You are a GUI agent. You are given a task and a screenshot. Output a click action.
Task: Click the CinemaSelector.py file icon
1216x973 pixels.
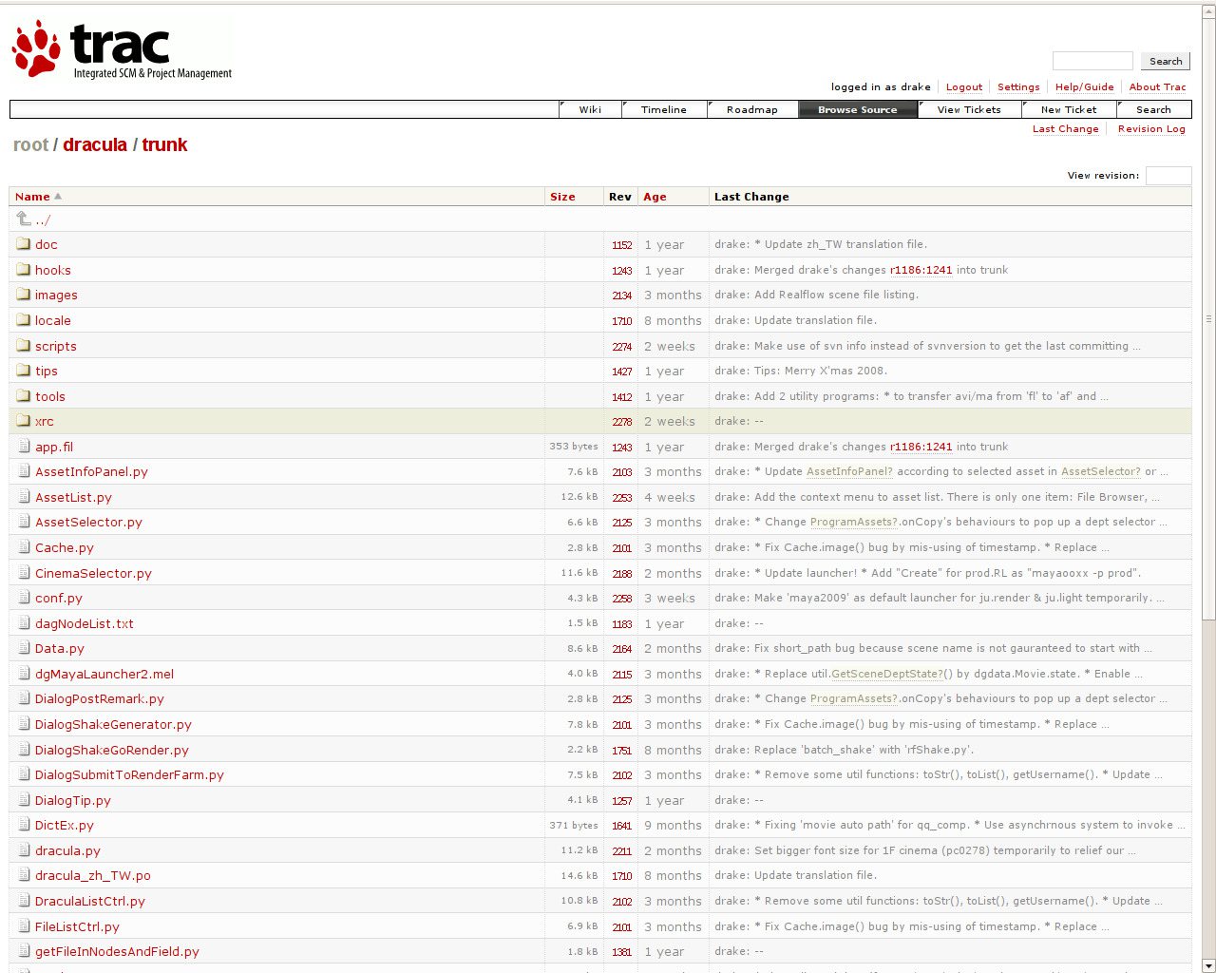[x=25, y=573]
